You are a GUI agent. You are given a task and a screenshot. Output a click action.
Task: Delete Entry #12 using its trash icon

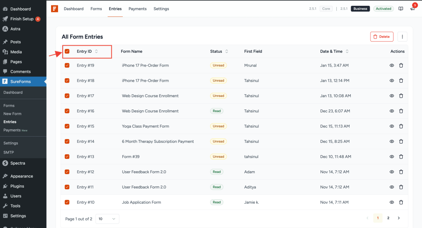coord(401,172)
